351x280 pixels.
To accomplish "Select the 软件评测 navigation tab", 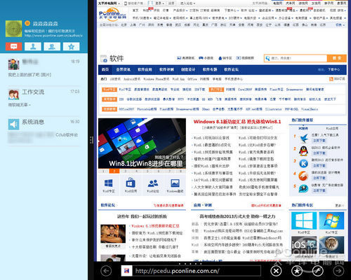I will click(x=166, y=69).
